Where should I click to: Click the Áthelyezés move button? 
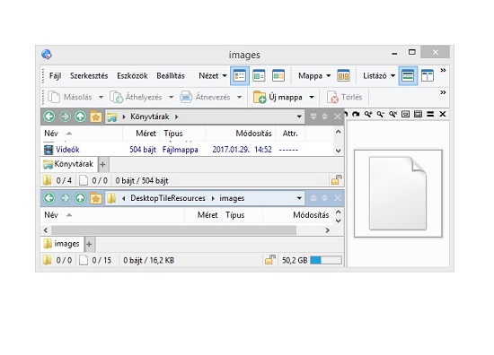click(136, 97)
